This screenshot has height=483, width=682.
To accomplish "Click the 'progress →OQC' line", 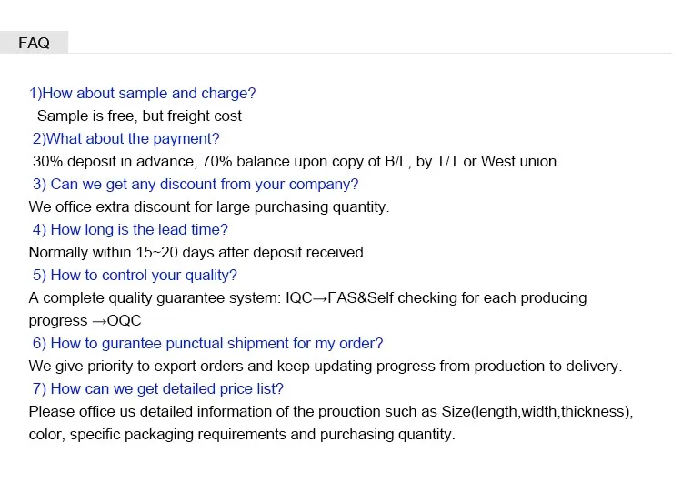I will pyautogui.click(x=85, y=320).
